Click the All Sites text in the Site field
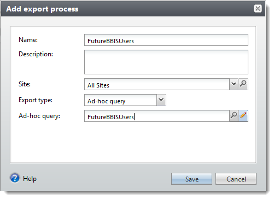This screenshot has width=274, height=199. click(98, 85)
